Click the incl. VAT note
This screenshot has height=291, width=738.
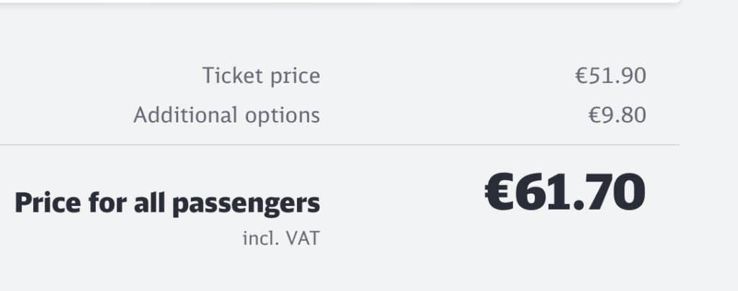click(x=282, y=238)
